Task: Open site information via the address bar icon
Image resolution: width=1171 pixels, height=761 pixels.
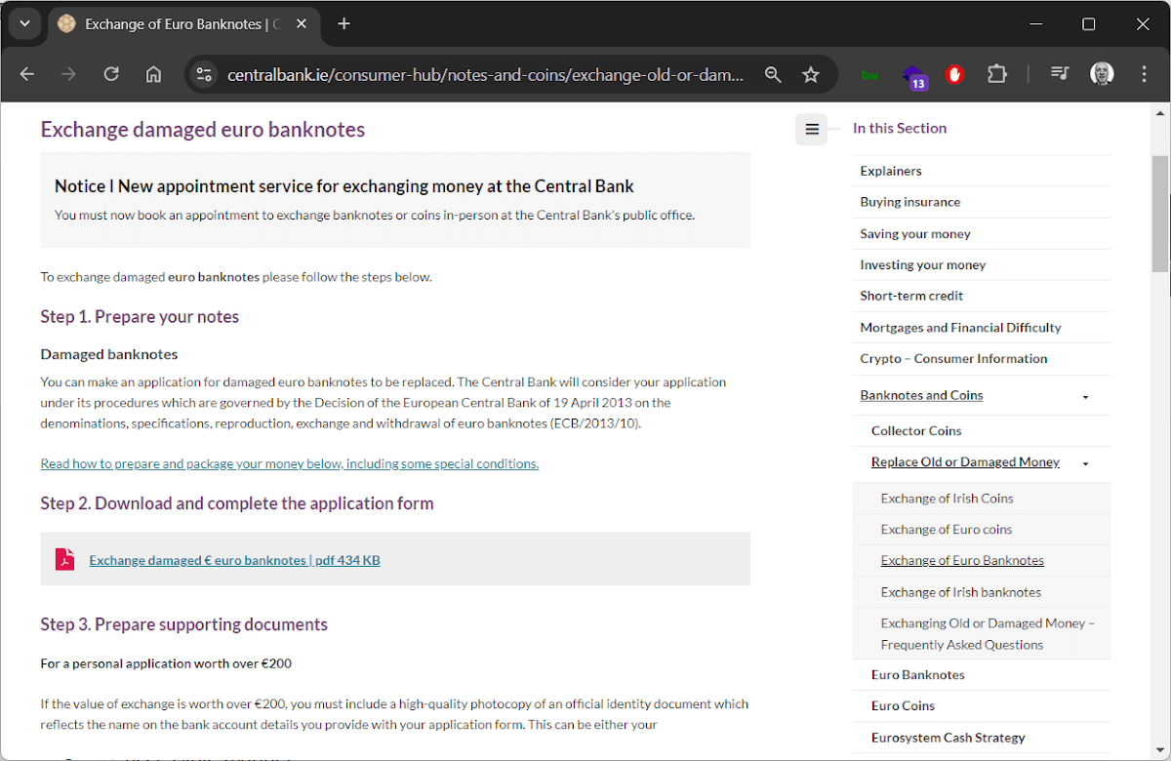Action: (204, 74)
